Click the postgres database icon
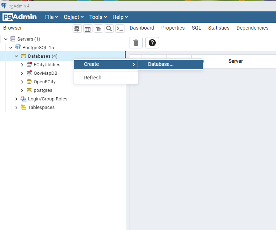The width and height of the screenshot is (276, 230). tap(29, 90)
